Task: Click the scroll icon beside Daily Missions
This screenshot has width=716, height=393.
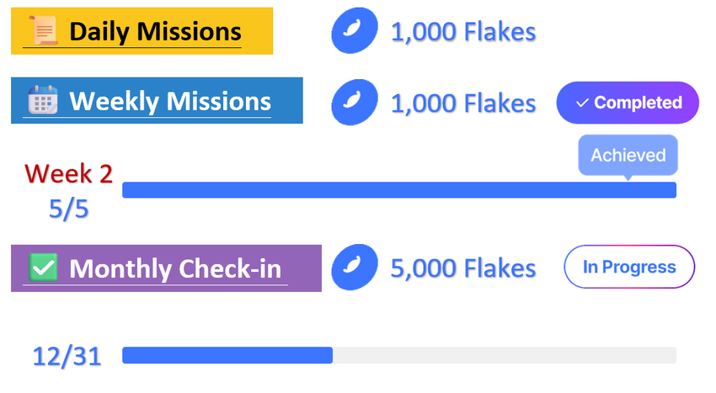Action: (x=44, y=33)
